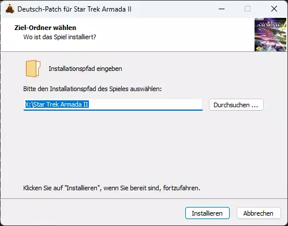288x226 pixels.
Task: Click the Star Trek Armada cover image
Action: [x=270, y=35]
